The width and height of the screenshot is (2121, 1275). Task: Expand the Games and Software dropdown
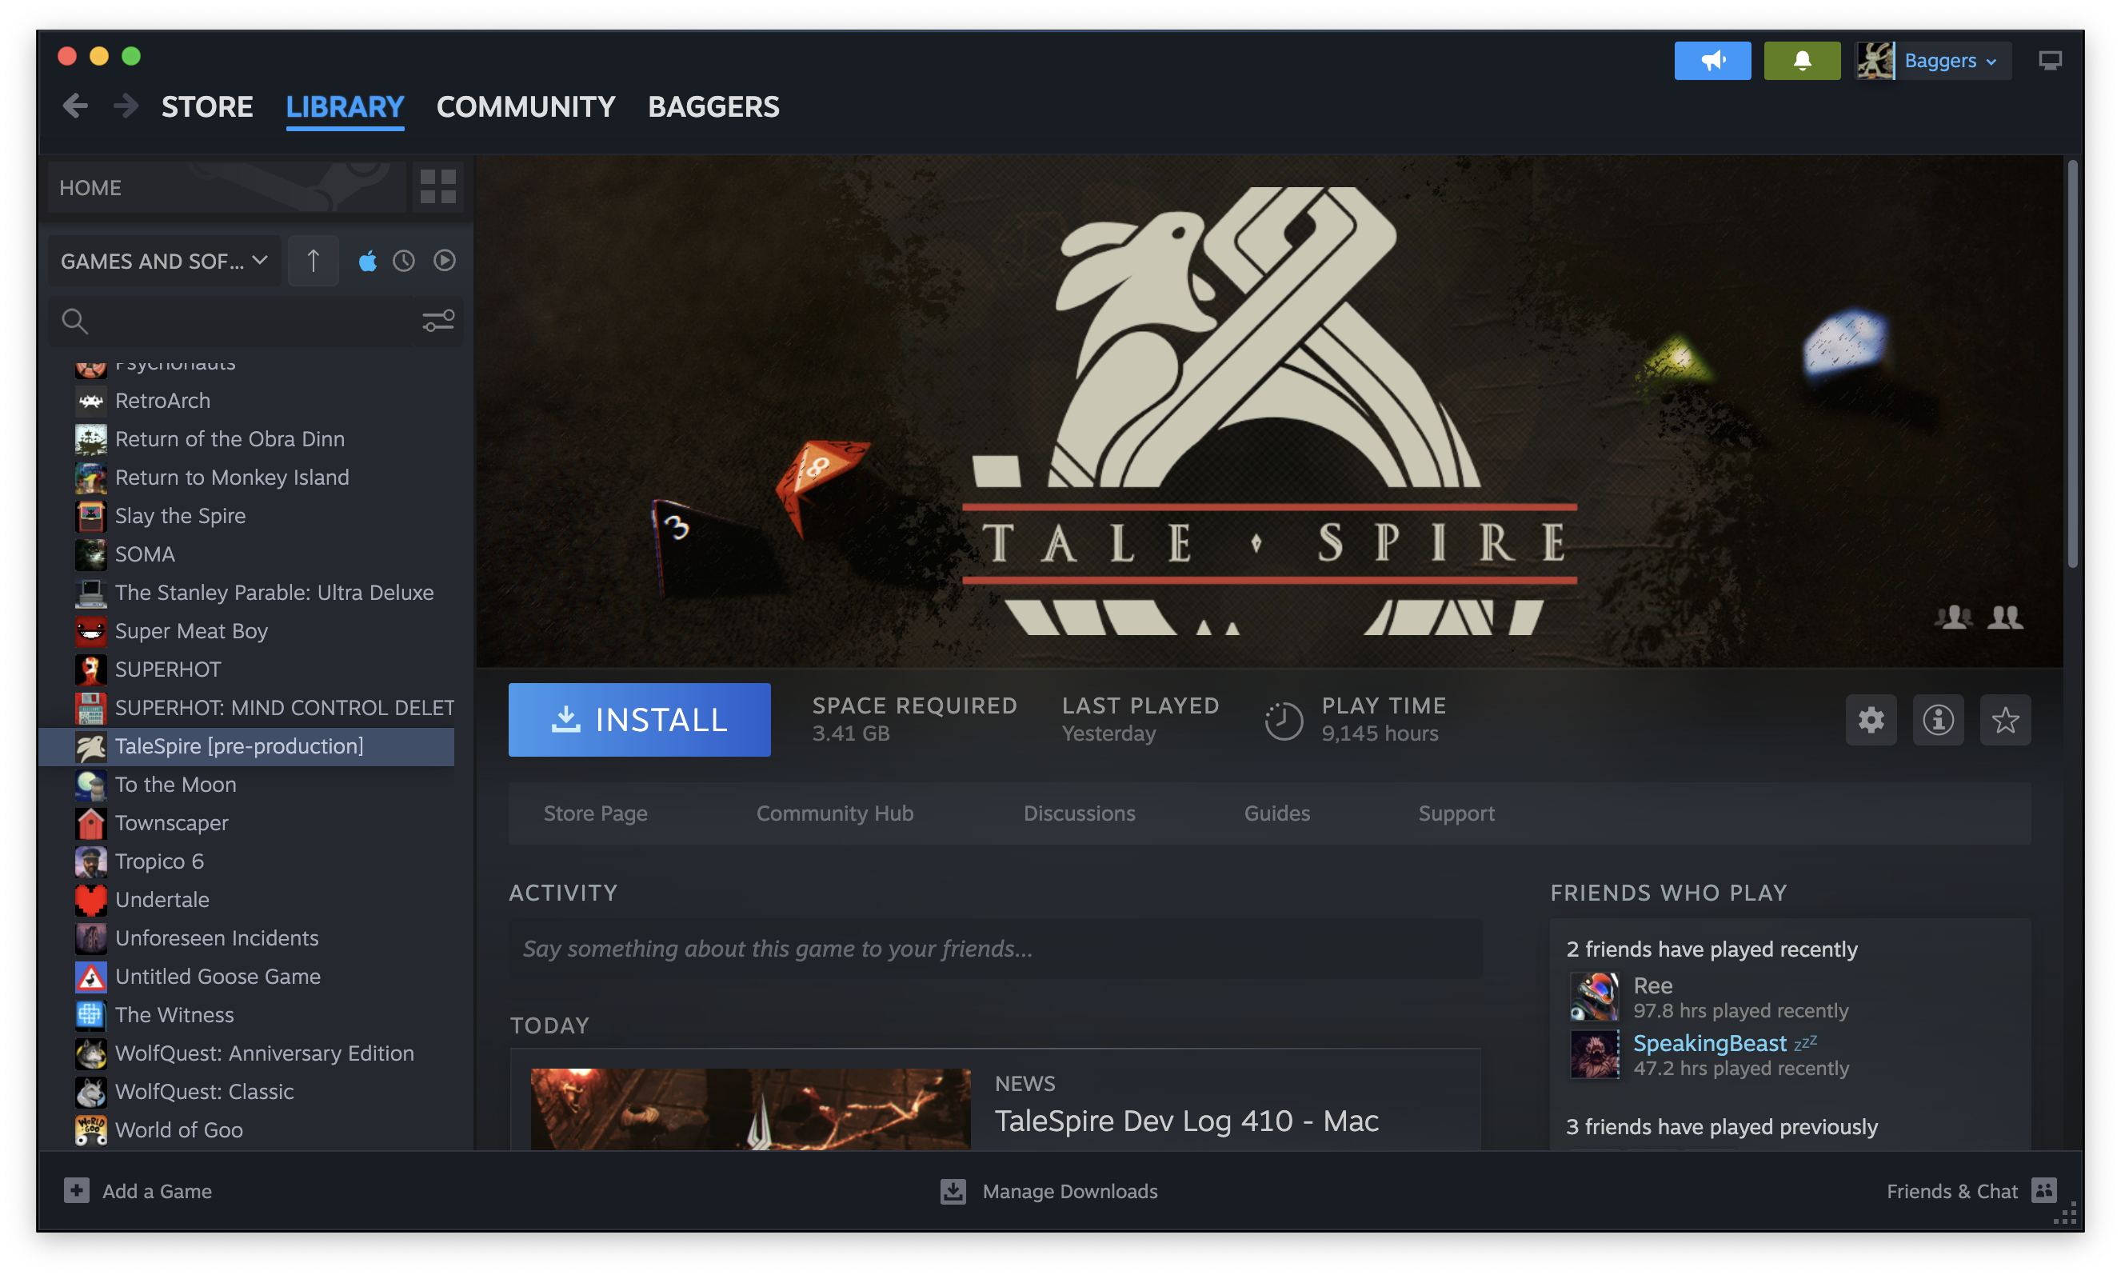pyautogui.click(x=164, y=260)
